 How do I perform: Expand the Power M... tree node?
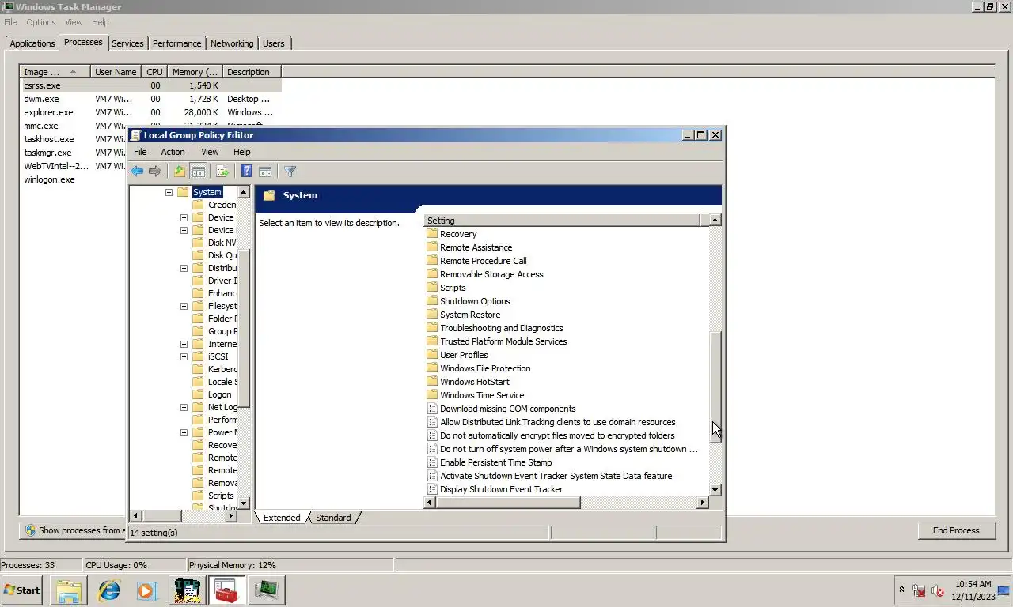pos(184,432)
